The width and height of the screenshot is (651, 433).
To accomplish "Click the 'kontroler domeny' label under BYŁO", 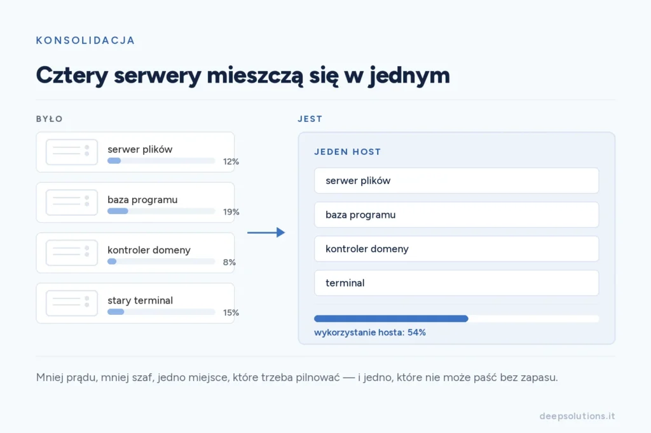I will point(149,250).
